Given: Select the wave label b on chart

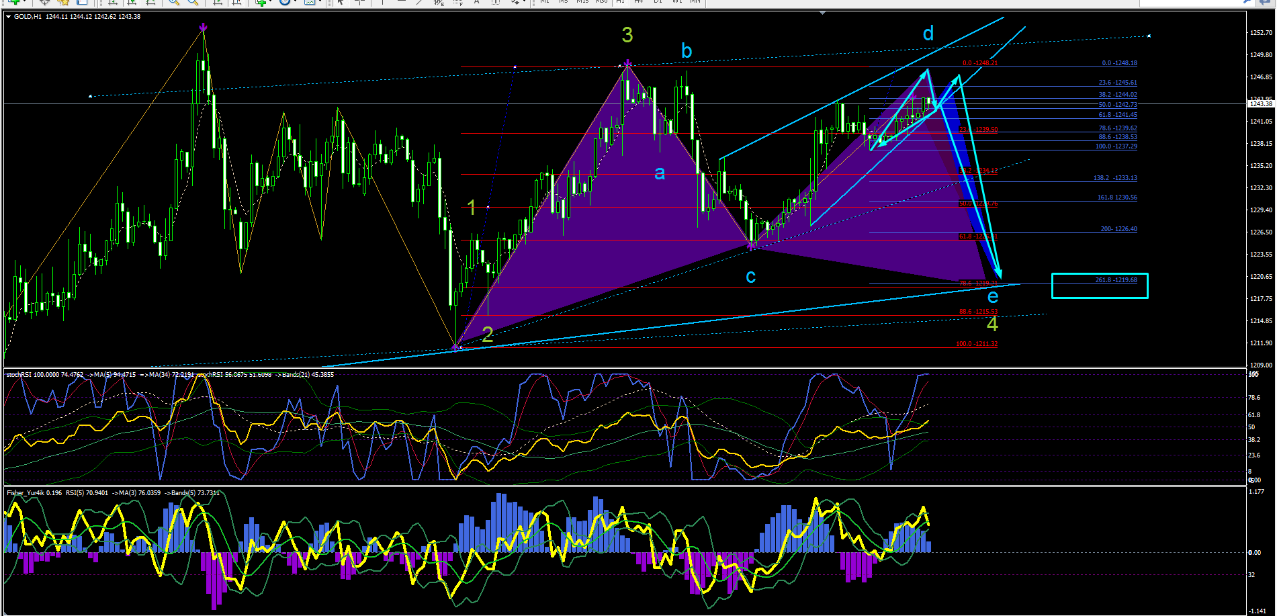Looking at the screenshot, I should [x=687, y=50].
